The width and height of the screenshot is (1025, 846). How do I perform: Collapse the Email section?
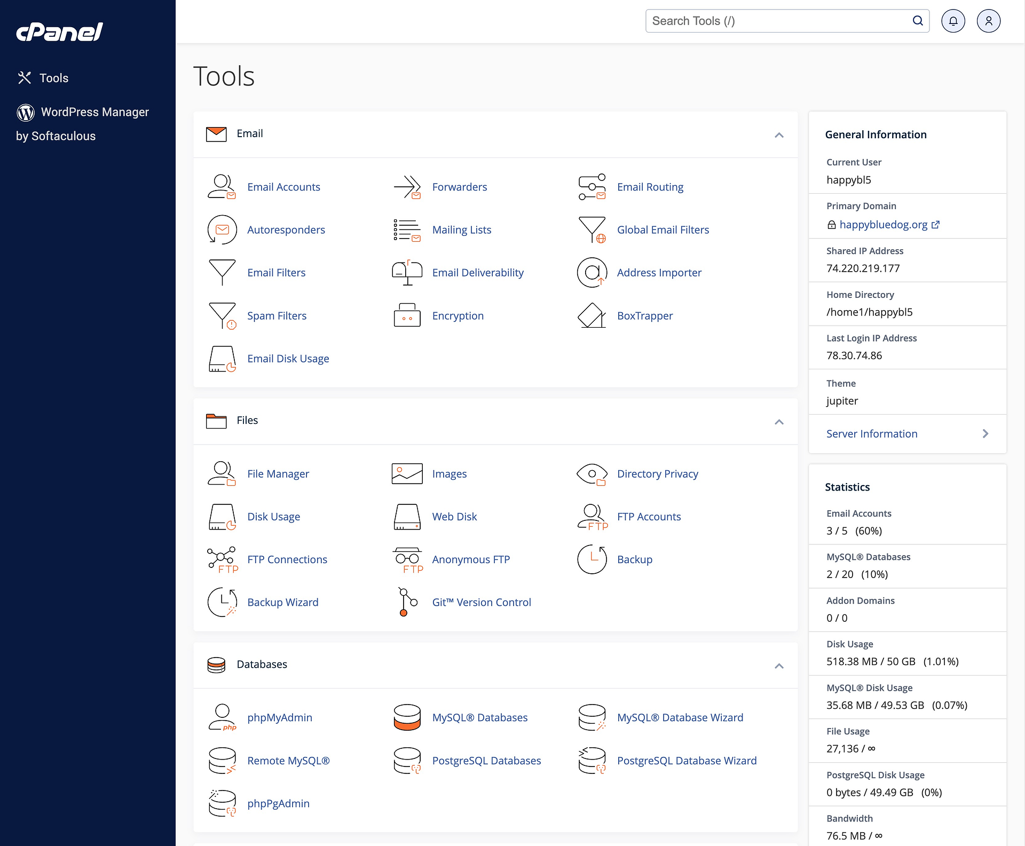click(779, 133)
